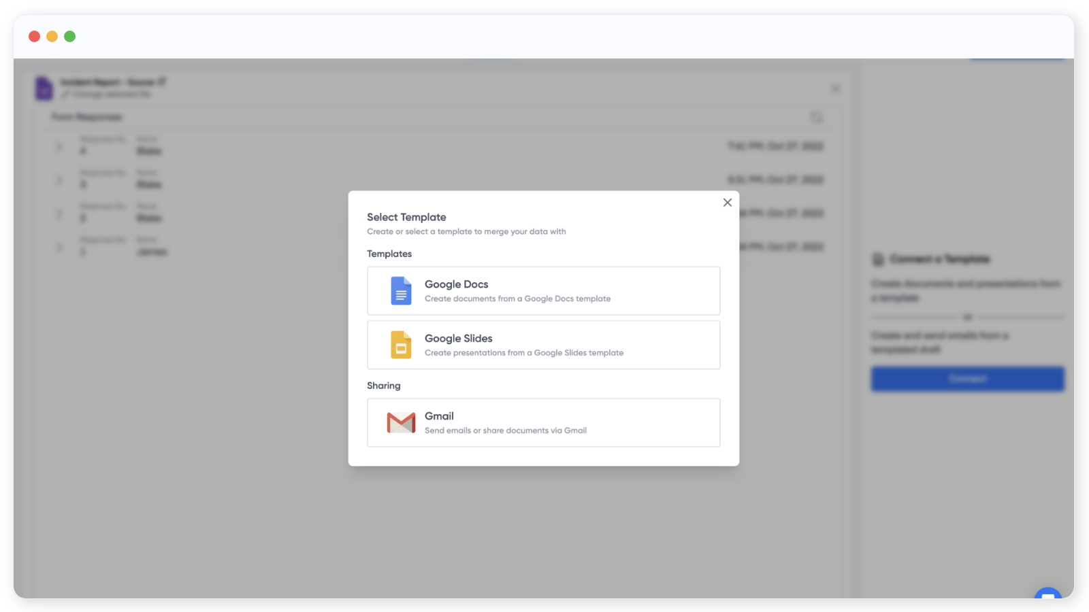Choose the Google Slides template option

(x=543, y=345)
